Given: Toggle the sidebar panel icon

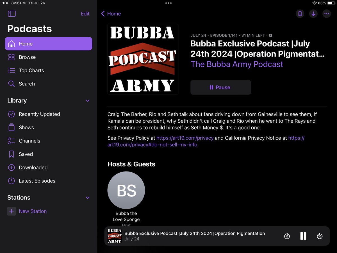Looking at the screenshot, I should pos(12,14).
